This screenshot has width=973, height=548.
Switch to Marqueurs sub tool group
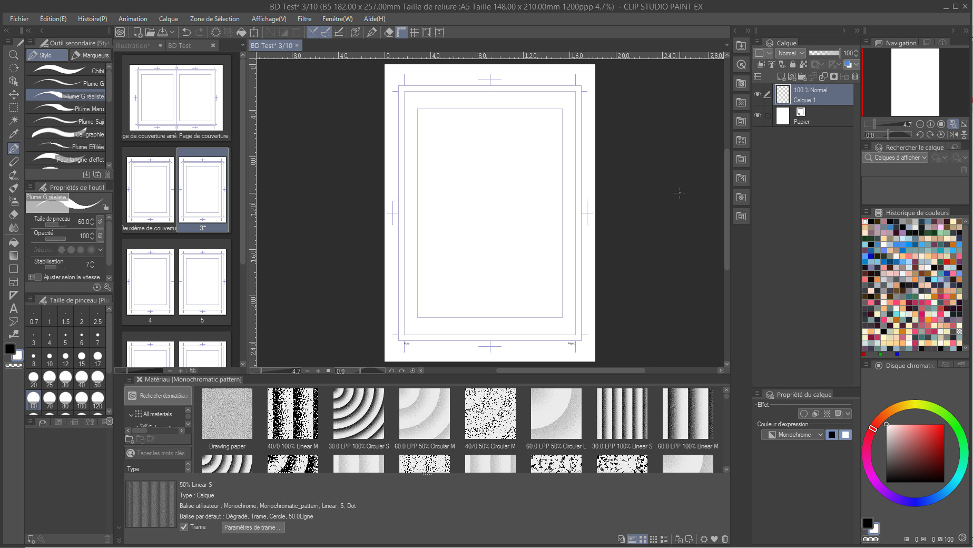coord(91,55)
